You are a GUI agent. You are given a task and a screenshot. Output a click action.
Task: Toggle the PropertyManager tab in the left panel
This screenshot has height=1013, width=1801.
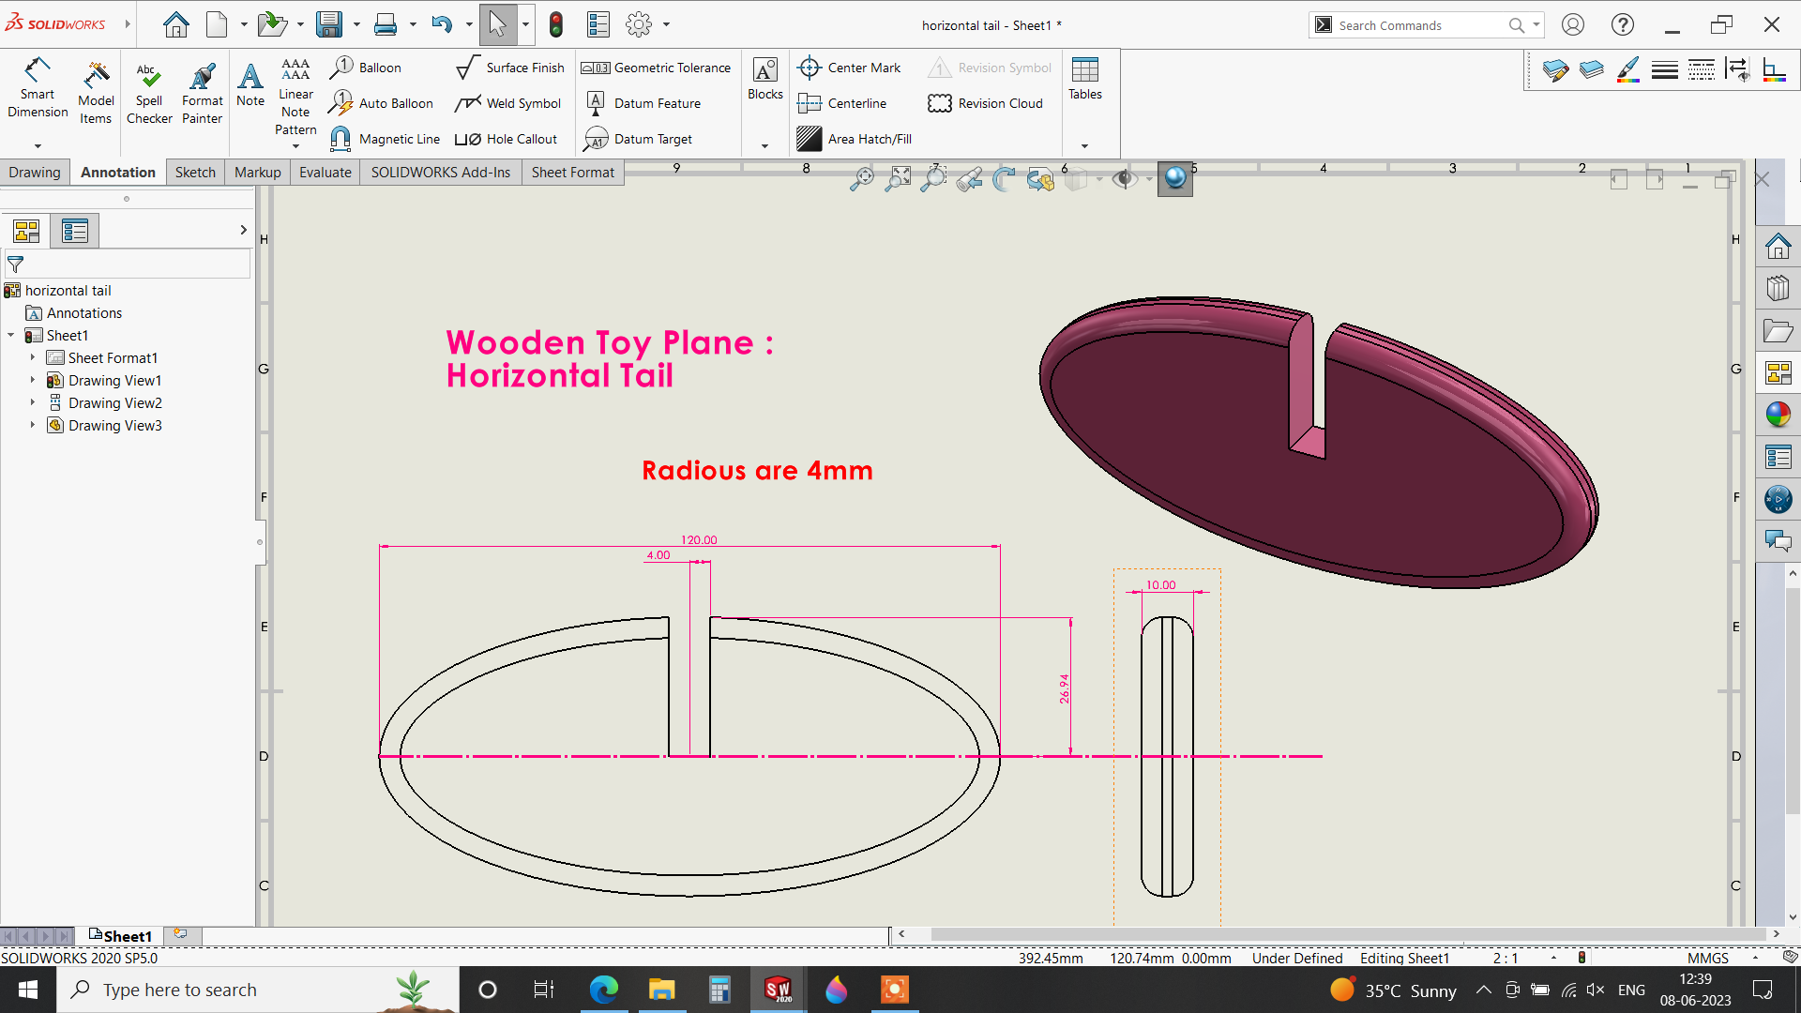(75, 231)
